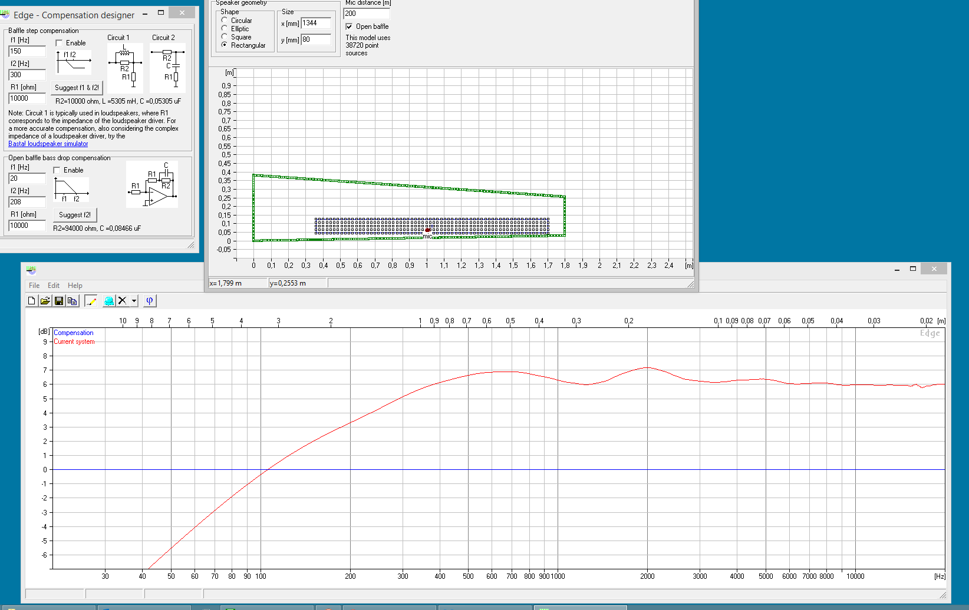This screenshot has width=969, height=610.
Task: Click the Open folder toolbar icon
Action: pyautogui.click(x=45, y=301)
